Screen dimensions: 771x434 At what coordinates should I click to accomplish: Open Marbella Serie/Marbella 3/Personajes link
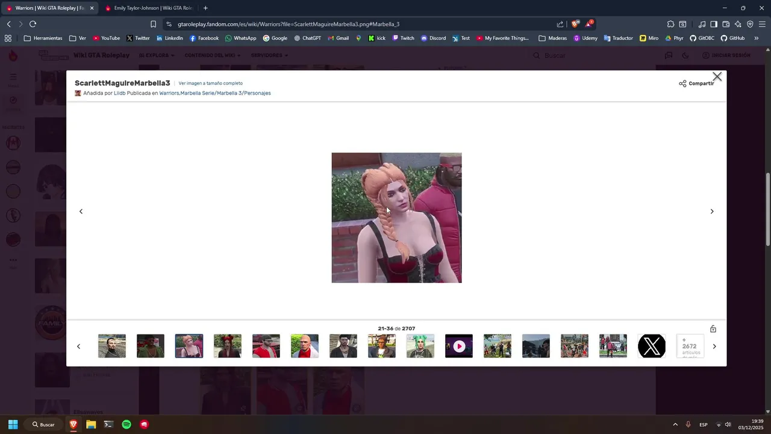(x=225, y=93)
